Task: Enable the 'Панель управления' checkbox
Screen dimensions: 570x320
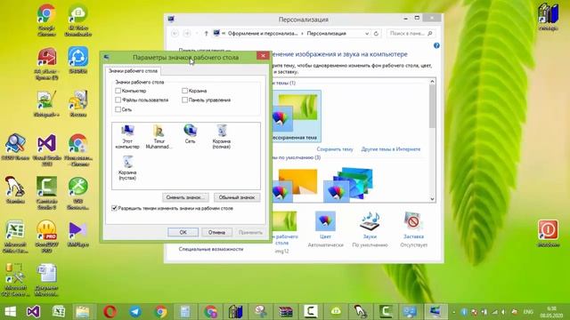Action: [184, 100]
